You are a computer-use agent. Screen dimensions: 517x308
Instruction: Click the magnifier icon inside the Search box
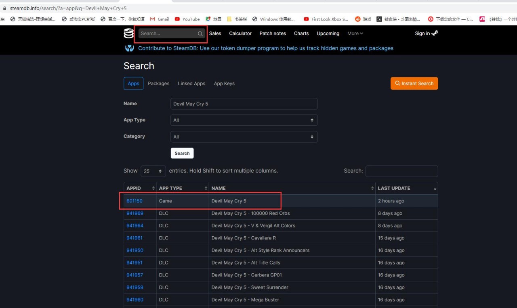[x=200, y=33]
